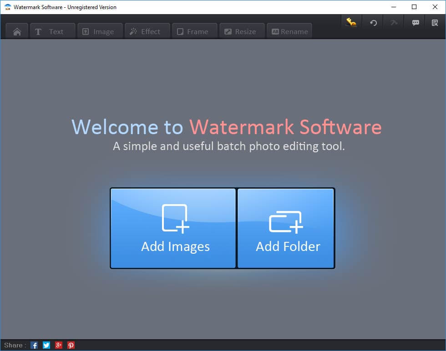Share on Twitter
Image resolution: width=446 pixels, height=351 pixels.
pos(46,345)
